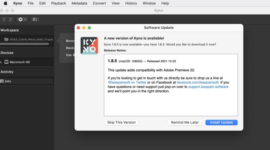Click the Macintosh HD drive icon

6,62
